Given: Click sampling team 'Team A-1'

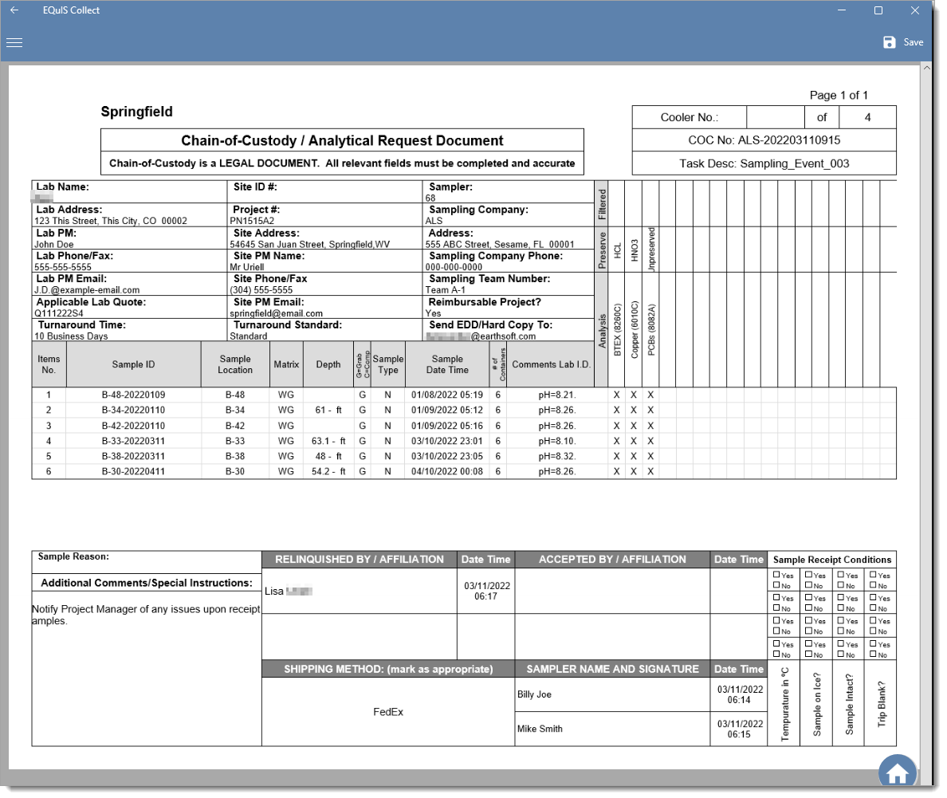Looking at the screenshot, I should (x=445, y=290).
